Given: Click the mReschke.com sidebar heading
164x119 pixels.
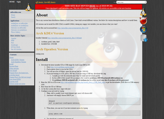Looking at the screenshot, I should (16, 12).
